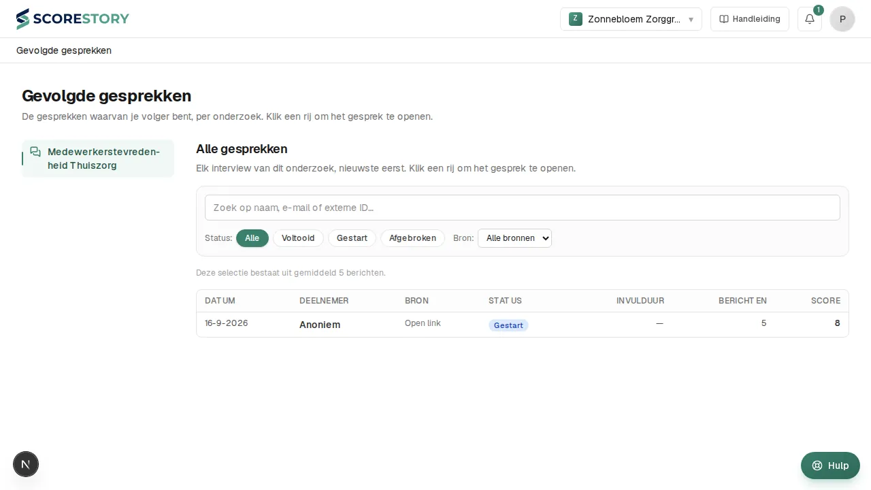The image size is (871, 490).
Task: Click the Deelnemer column header
Action: coord(324,301)
